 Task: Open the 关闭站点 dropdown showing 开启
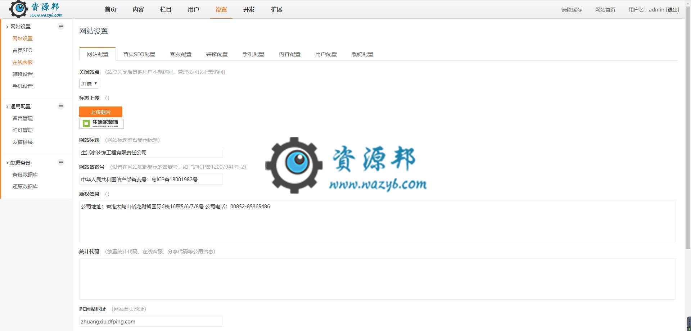click(89, 84)
